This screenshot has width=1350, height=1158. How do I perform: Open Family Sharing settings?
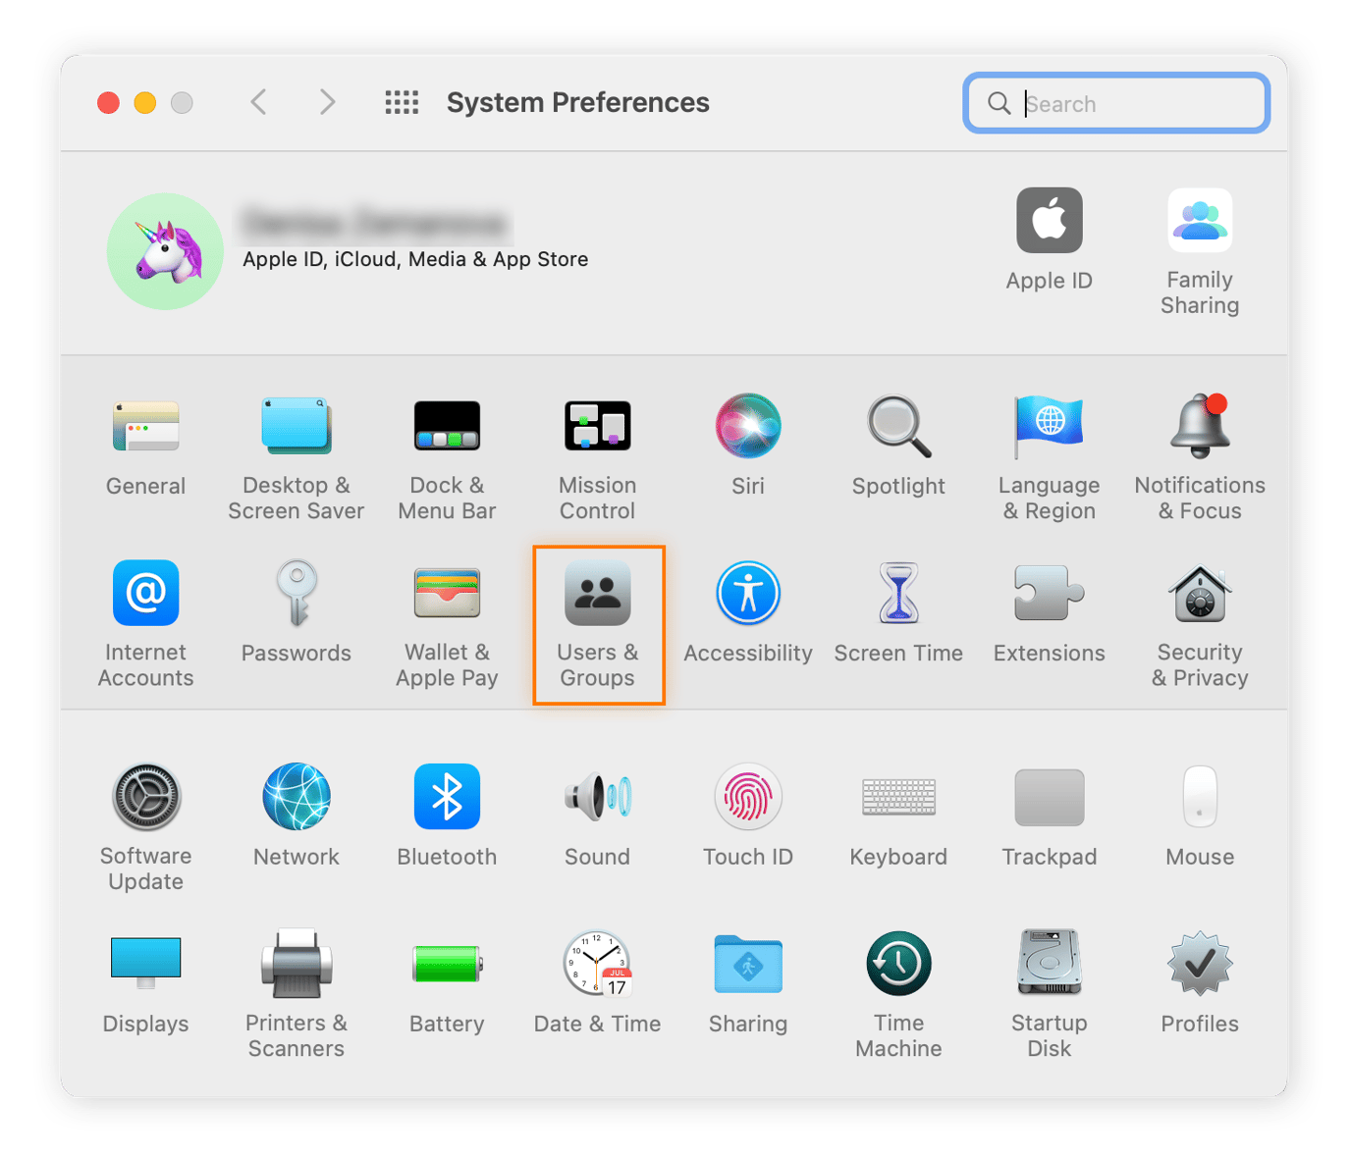click(x=1199, y=222)
